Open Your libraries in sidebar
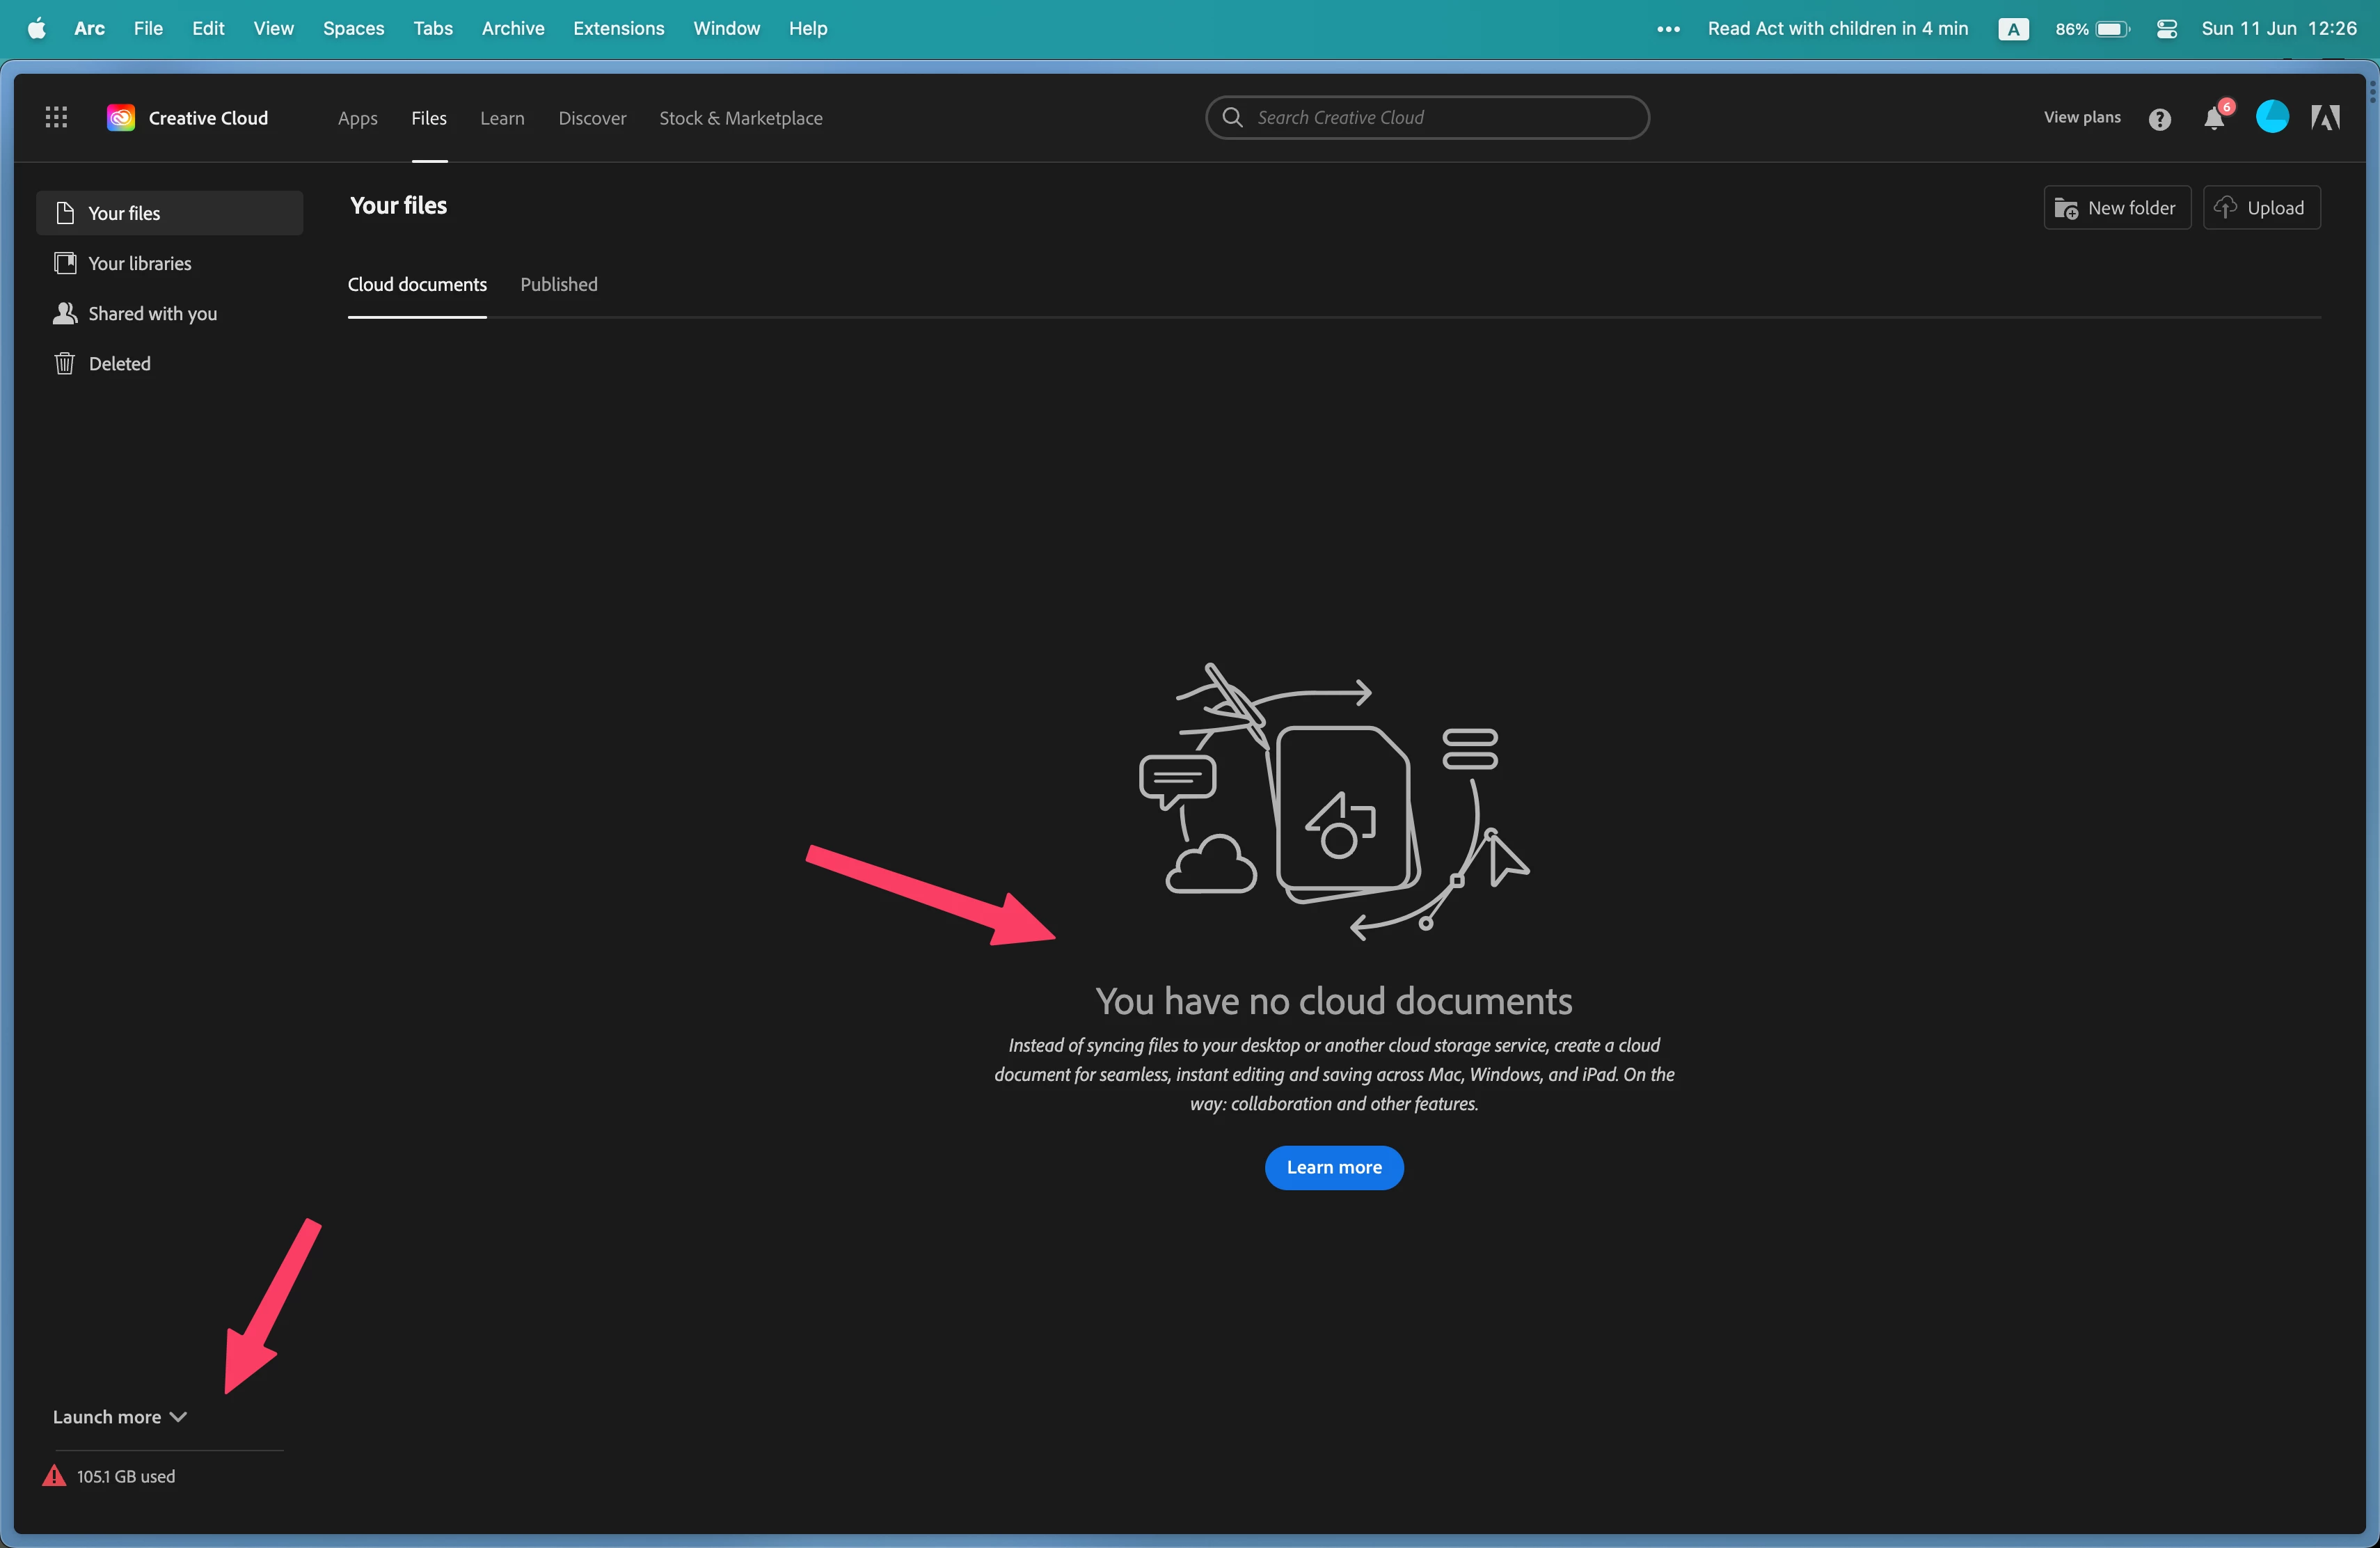This screenshot has height=1548, width=2380. 139,264
